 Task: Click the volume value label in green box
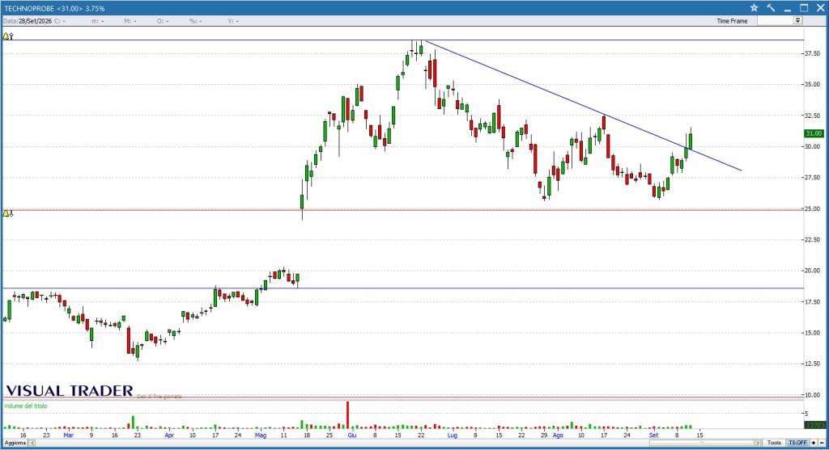click(x=814, y=425)
